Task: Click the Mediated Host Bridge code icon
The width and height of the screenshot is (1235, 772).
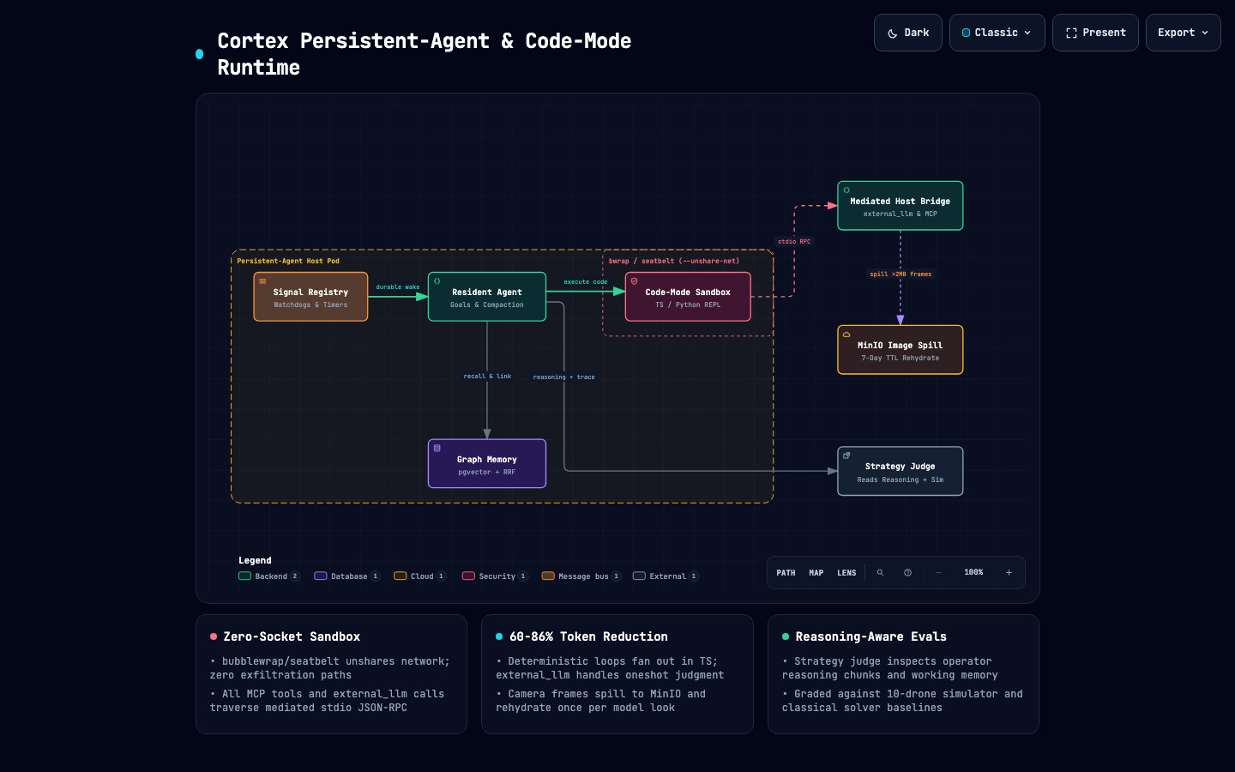Action: [846, 190]
